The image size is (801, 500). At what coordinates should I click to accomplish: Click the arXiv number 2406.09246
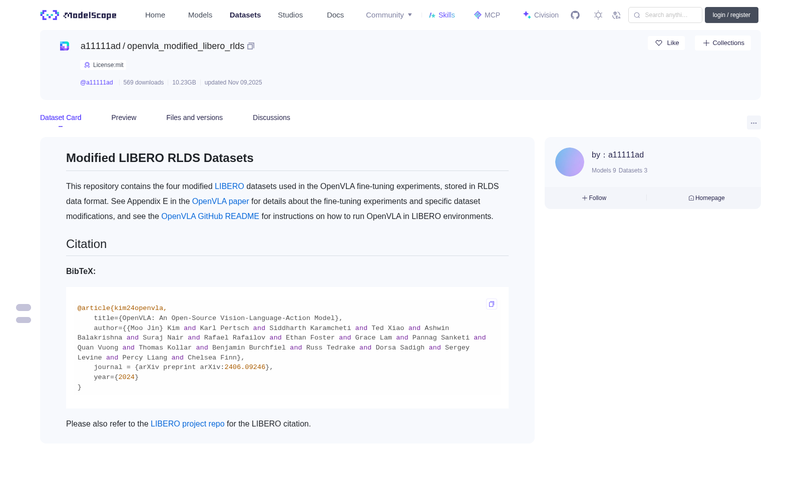245,367
